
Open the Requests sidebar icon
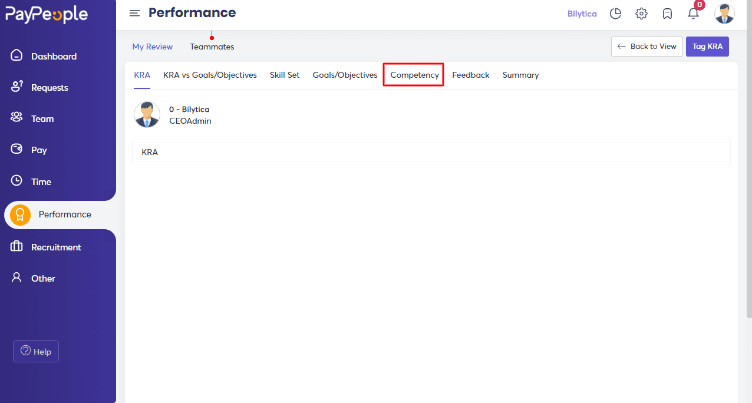pos(17,87)
